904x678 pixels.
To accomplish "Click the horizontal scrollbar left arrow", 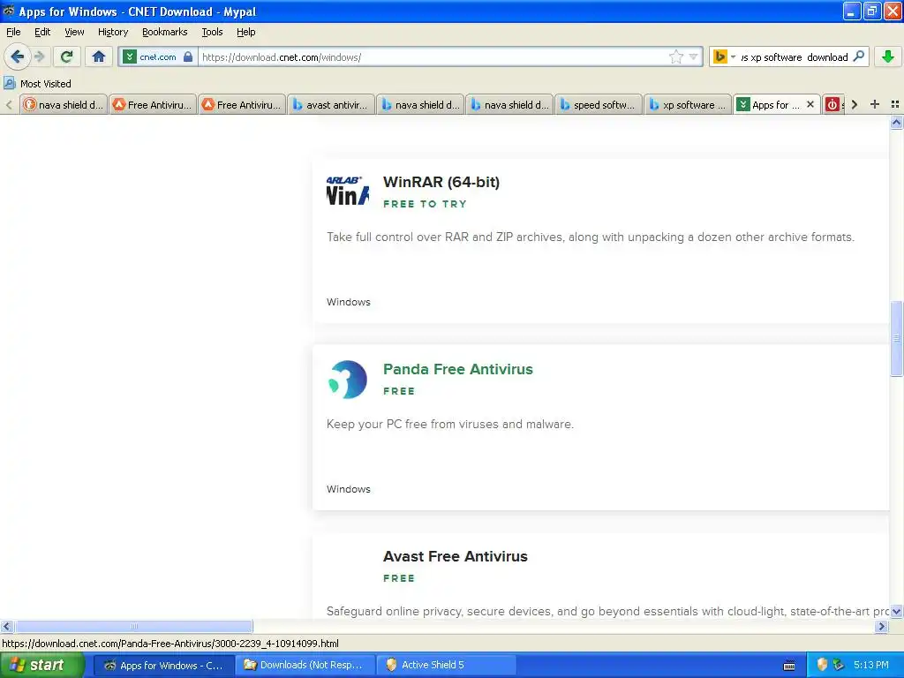I will (6, 626).
